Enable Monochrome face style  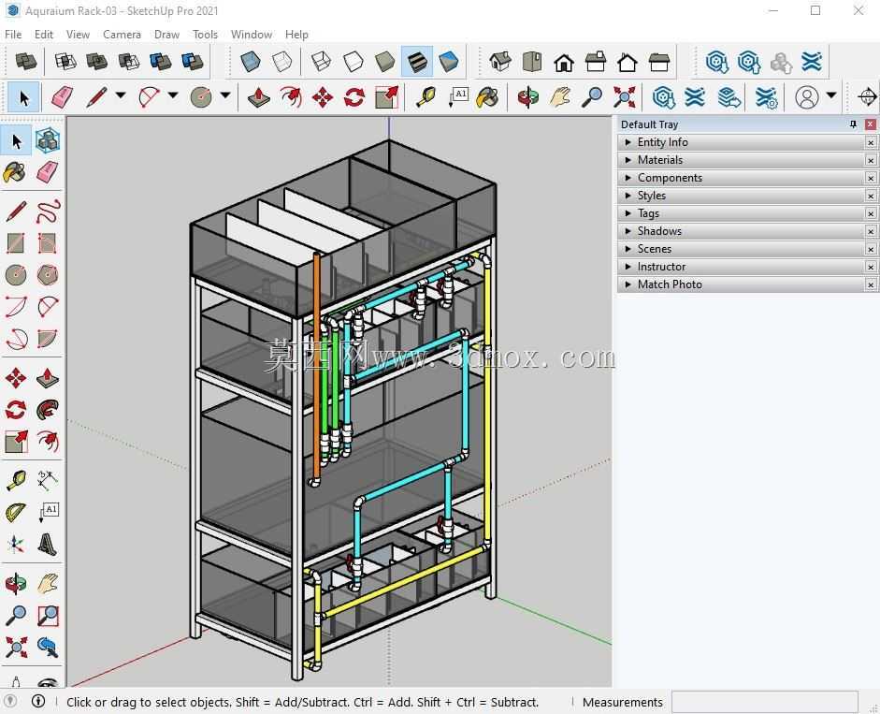click(x=449, y=61)
